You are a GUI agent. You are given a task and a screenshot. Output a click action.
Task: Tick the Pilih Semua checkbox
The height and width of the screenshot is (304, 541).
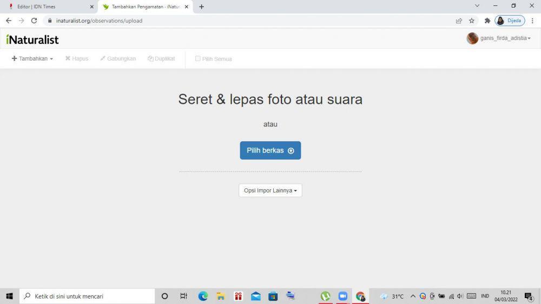197,58
